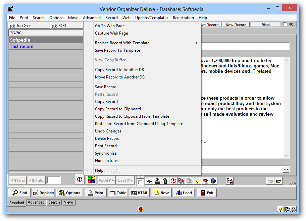Click the padlock icon in status bar
This screenshot has height=221, width=306.
(x=294, y=209)
